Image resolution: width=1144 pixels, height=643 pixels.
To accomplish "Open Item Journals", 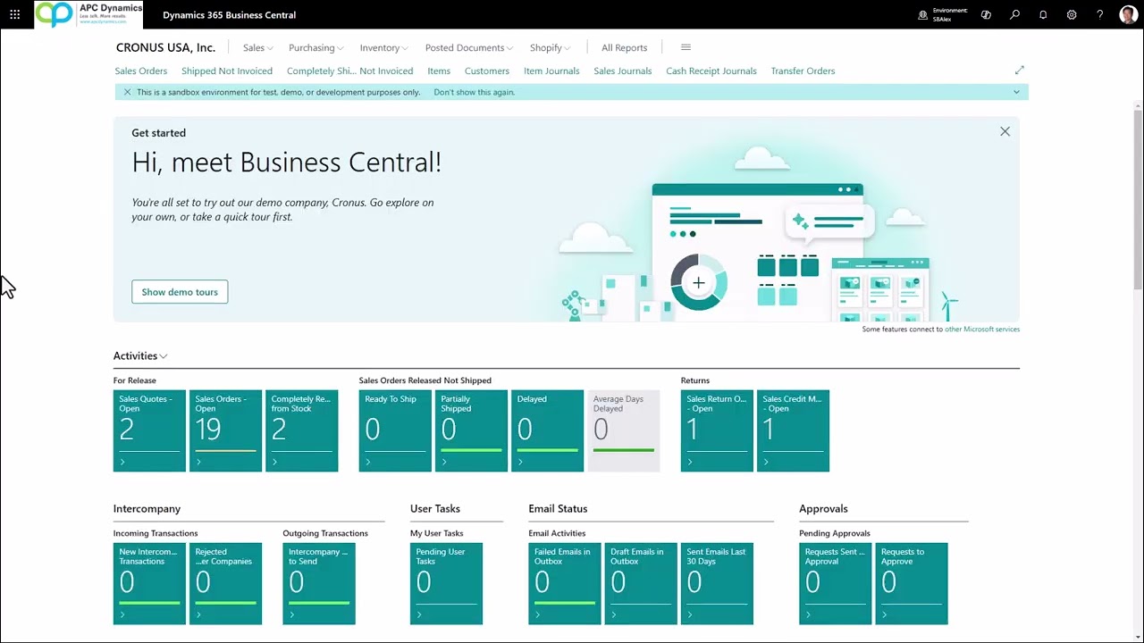I will pyautogui.click(x=551, y=71).
